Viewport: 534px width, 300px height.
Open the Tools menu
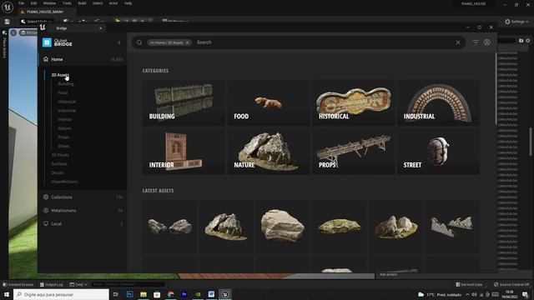[x=67, y=3]
